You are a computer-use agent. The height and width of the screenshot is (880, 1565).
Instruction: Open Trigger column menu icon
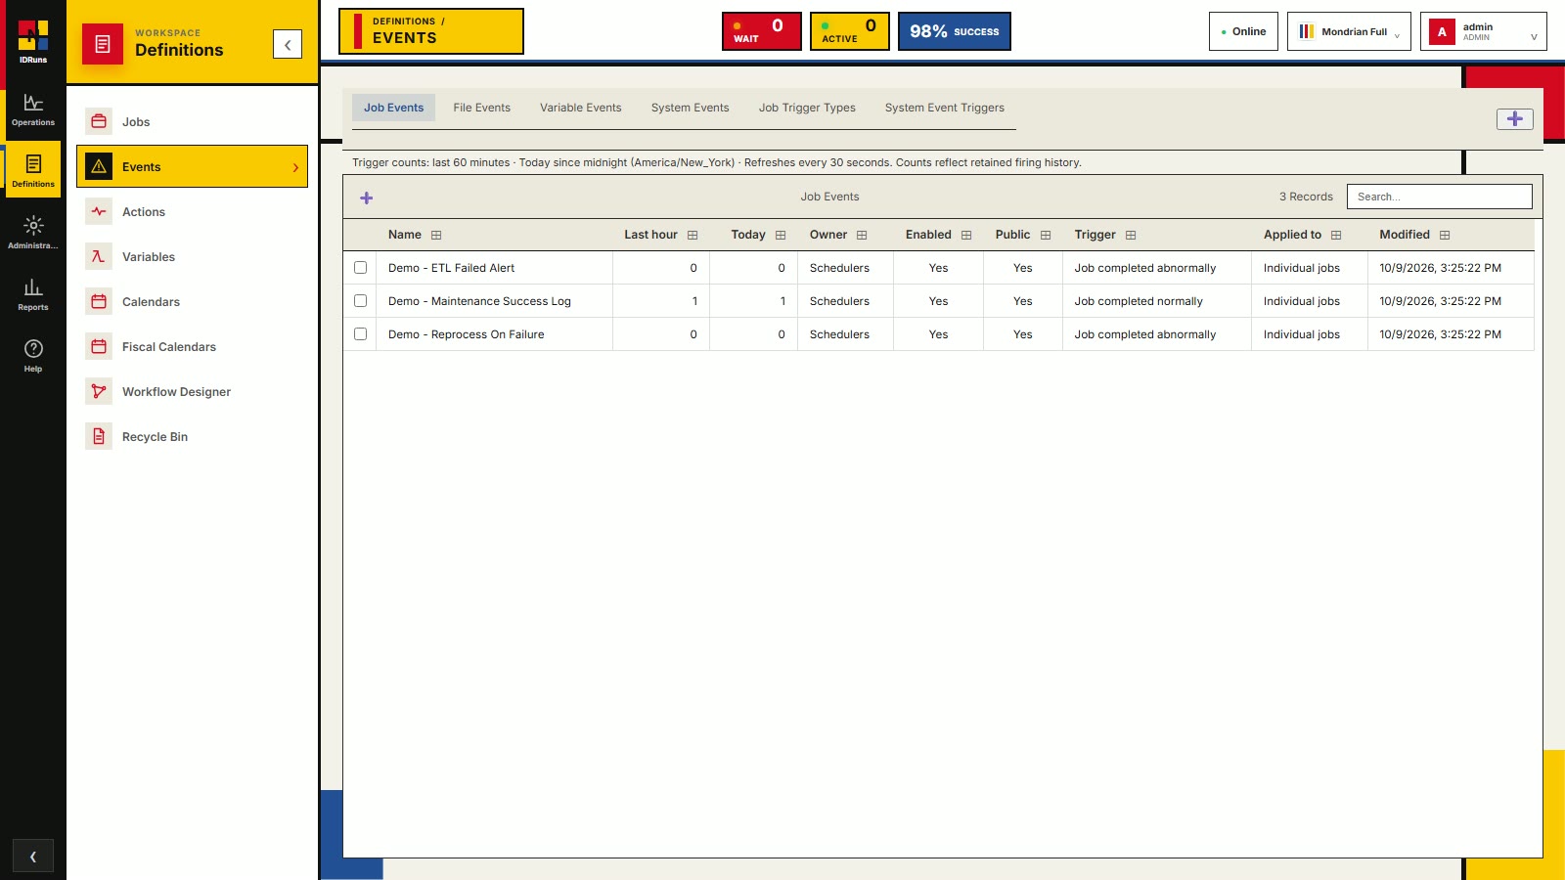(1131, 236)
